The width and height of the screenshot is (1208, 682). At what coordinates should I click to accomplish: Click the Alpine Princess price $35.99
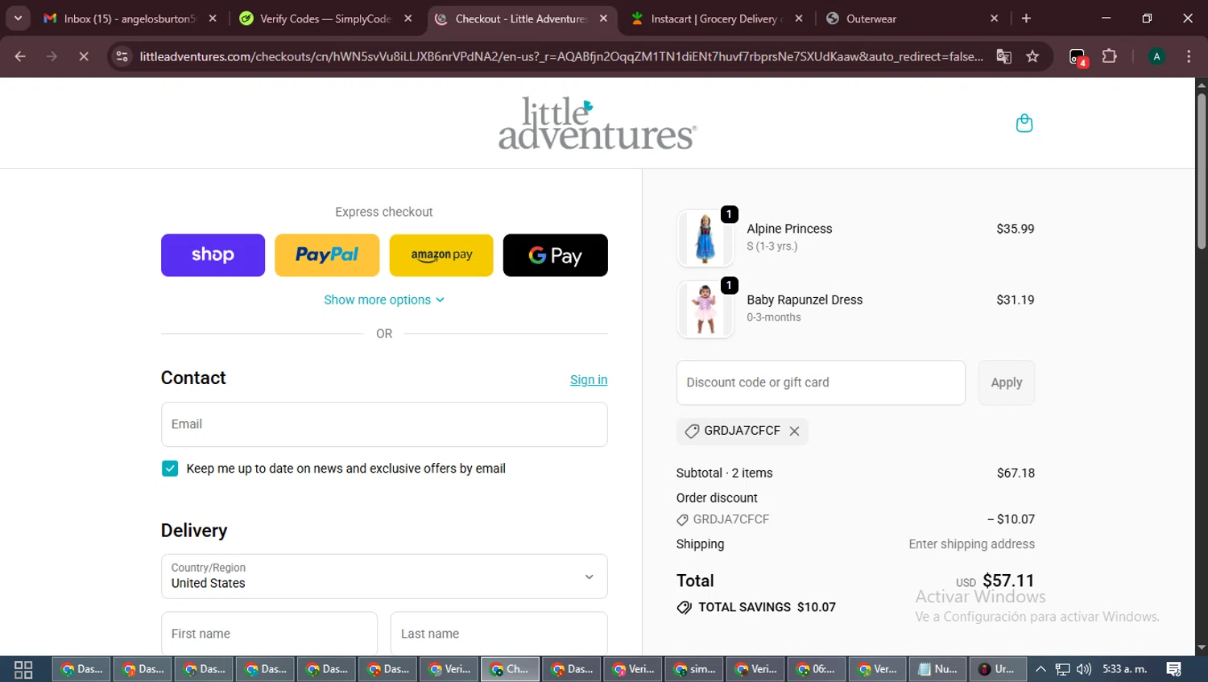pos(1016,229)
